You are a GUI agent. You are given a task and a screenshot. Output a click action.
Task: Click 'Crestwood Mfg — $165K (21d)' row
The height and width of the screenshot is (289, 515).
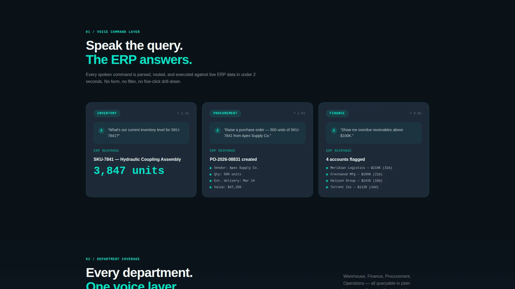pos(354,174)
